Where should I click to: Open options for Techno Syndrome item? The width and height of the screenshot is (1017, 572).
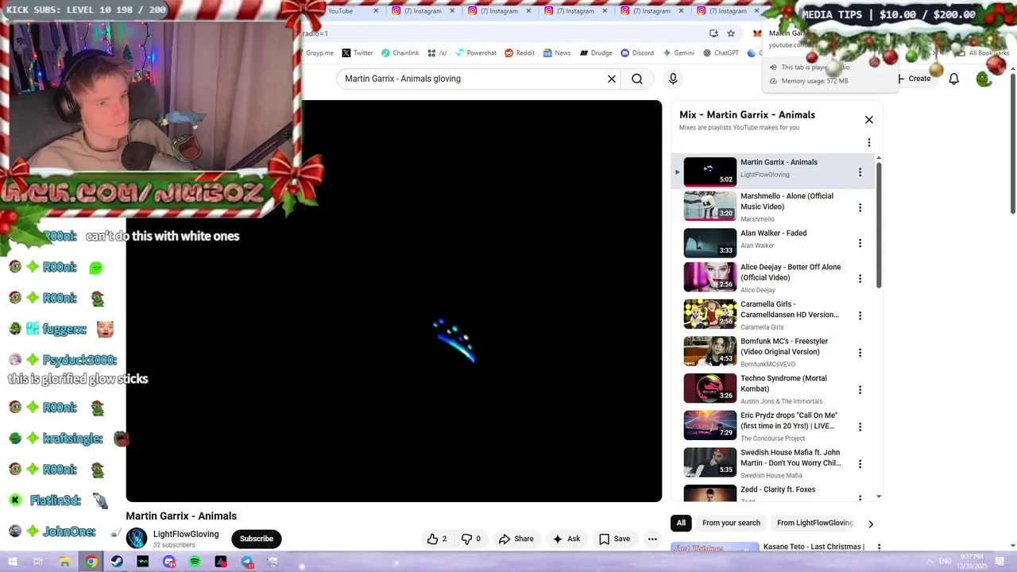pyautogui.click(x=860, y=390)
